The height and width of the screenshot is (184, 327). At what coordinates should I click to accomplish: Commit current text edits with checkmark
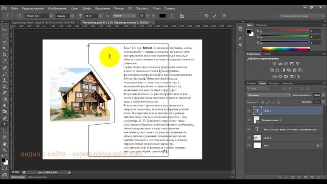pyautogui.click(x=215, y=16)
